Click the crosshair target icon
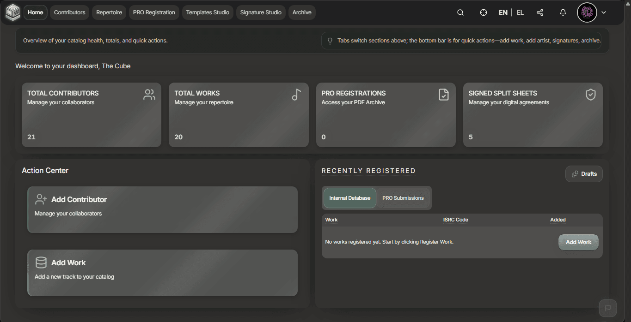Image resolution: width=631 pixels, height=322 pixels. 484,12
